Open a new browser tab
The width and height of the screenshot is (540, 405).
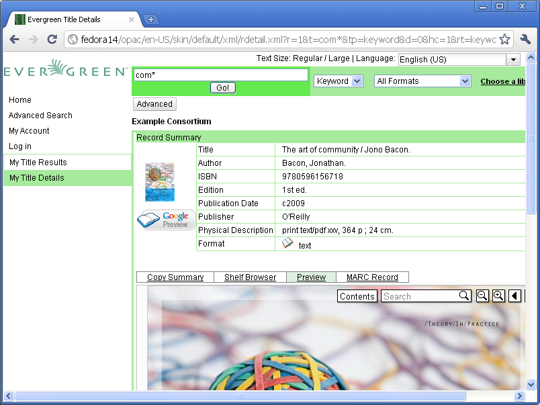coord(151,19)
